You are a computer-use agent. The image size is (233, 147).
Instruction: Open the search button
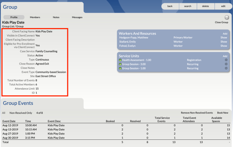coord(188,6)
